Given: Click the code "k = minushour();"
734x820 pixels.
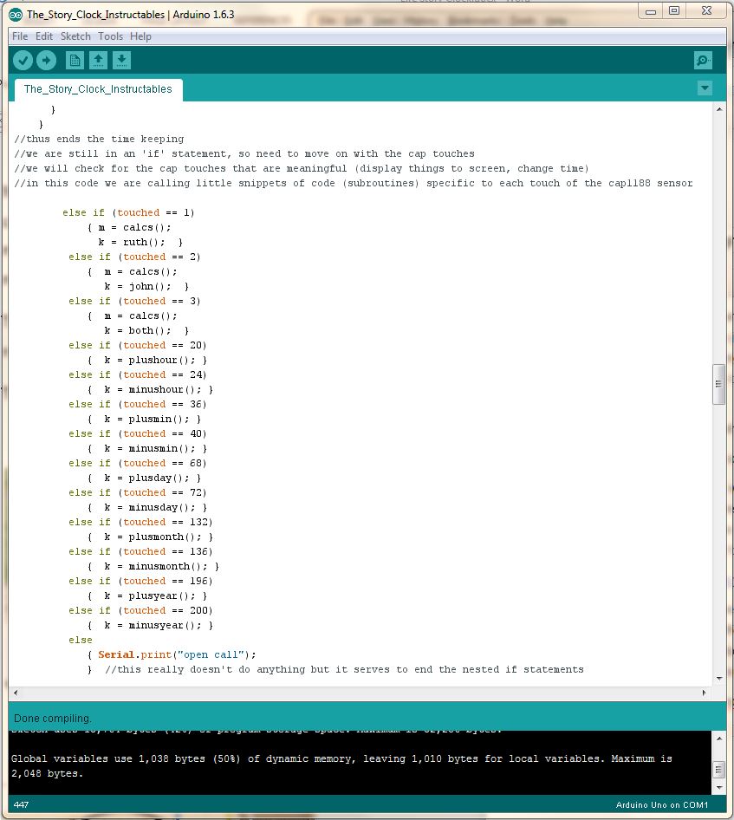Looking at the screenshot, I should click(153, 389).
